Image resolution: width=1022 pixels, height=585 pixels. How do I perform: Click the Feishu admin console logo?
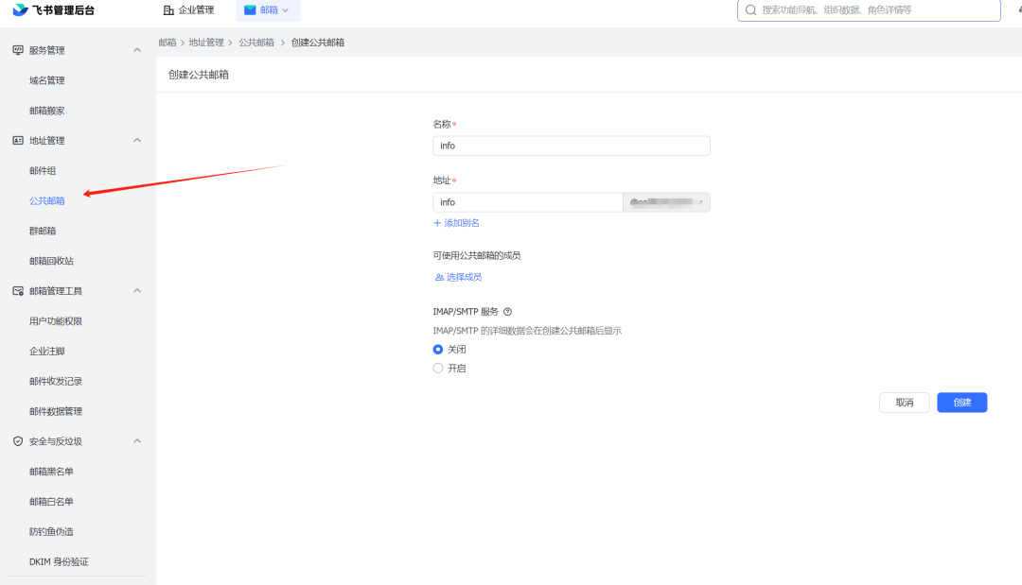point(20,10)
